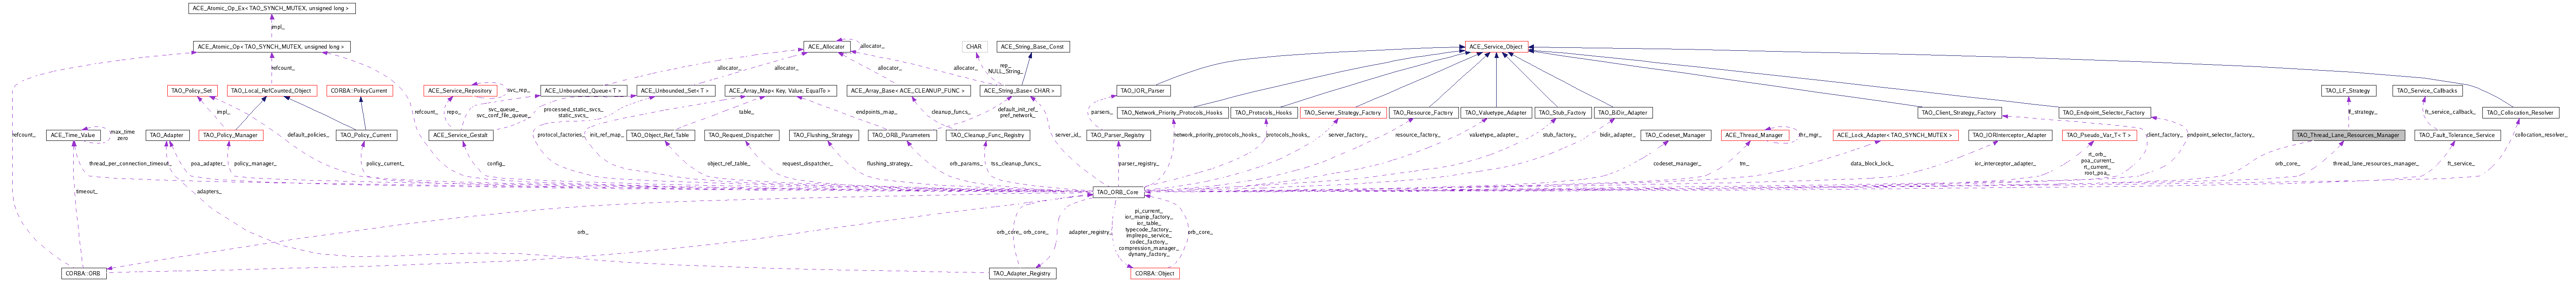Open the TAO_Cleanup_Func_Registry node

(987, 134)
